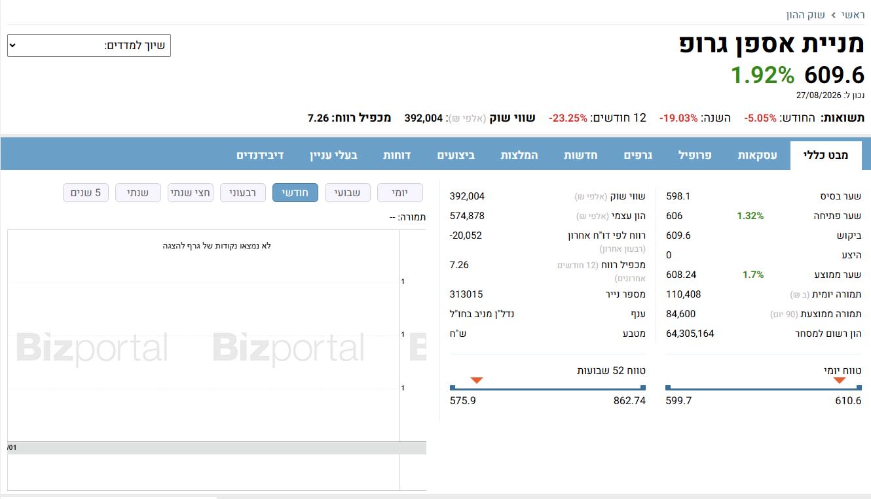
Task: Click the מטבע value ש"ח
Action: 458,334
